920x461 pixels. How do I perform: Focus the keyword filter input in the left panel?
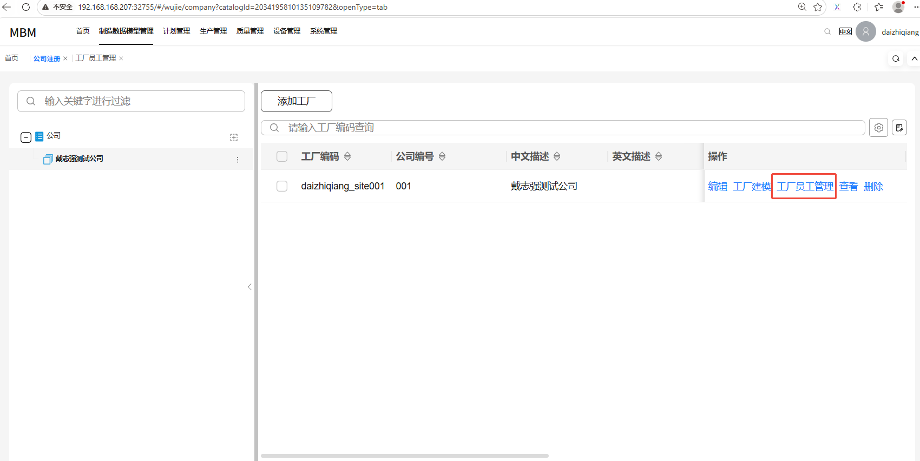click(131, 101)
